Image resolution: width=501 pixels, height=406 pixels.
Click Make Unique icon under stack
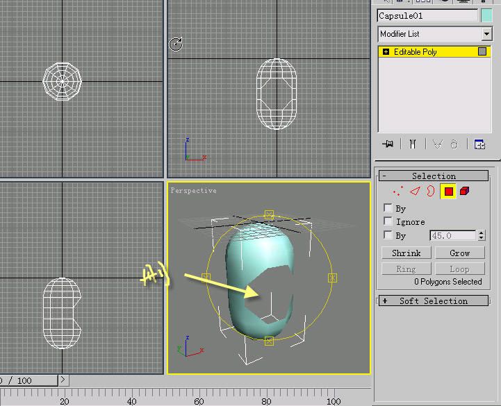click(437, 144)
